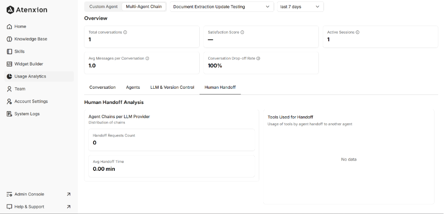Click the "1.0" average messages value
Viewport: 444px width, 214px height.
point(92,65)
